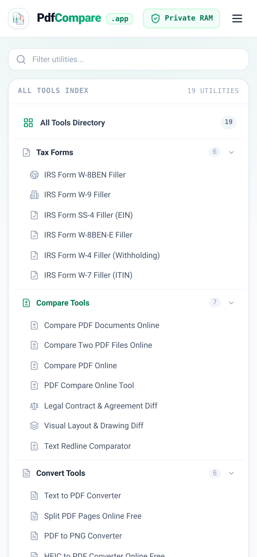Click the shield icon in Private RAM badge
The image size is (257, 557).
pos(156,18)
